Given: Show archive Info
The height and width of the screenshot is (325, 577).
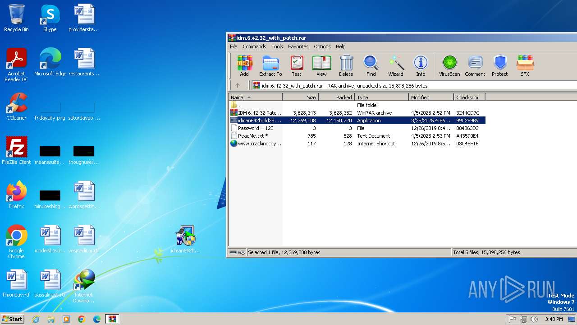Looking at the screenshot, I should coord(421,66).
